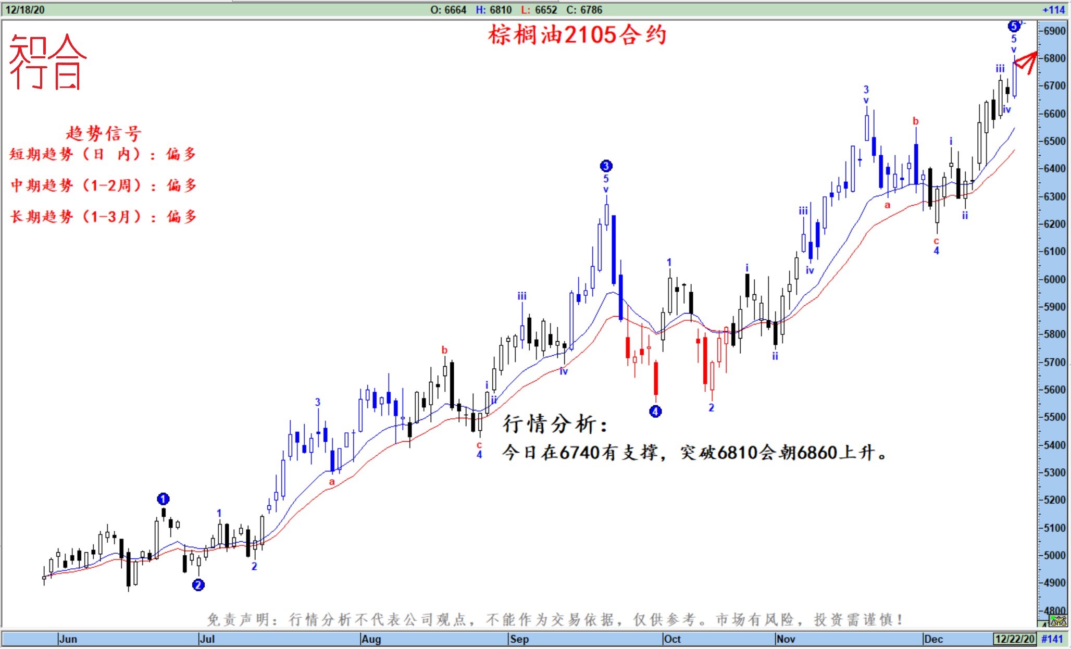
Task: Select the Oct label on time axis
Action: (672, 639)
